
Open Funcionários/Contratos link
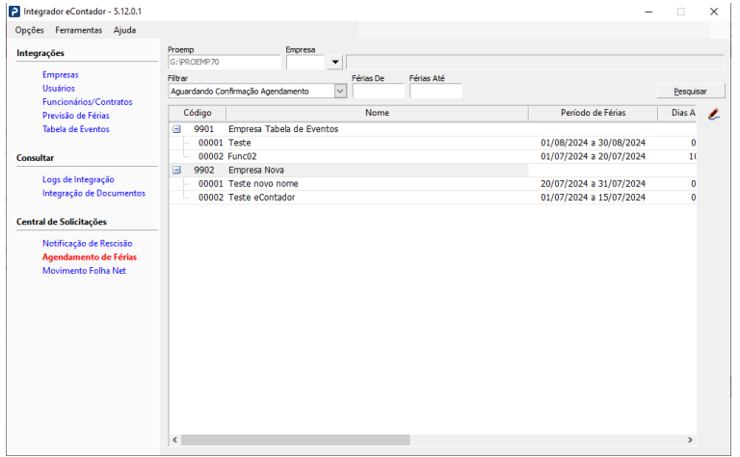point(88,102)
